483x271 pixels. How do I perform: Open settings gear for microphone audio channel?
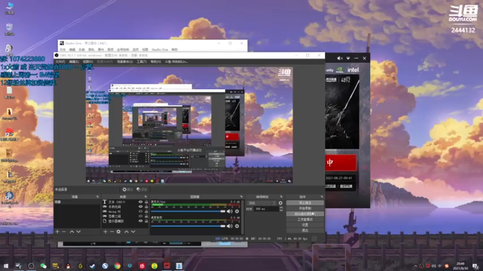click(237, 211)
